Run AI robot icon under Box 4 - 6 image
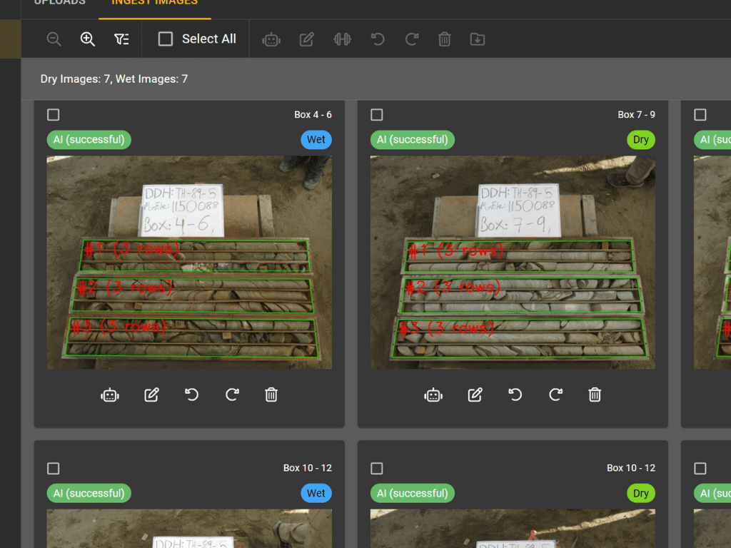This screenshot has height=548, width=731. tap(110, 395)
